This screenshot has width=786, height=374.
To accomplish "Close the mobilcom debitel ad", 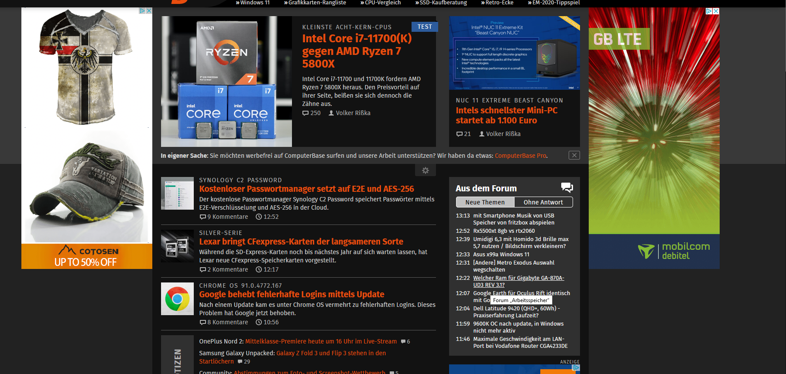I will (x=716, y=11).
